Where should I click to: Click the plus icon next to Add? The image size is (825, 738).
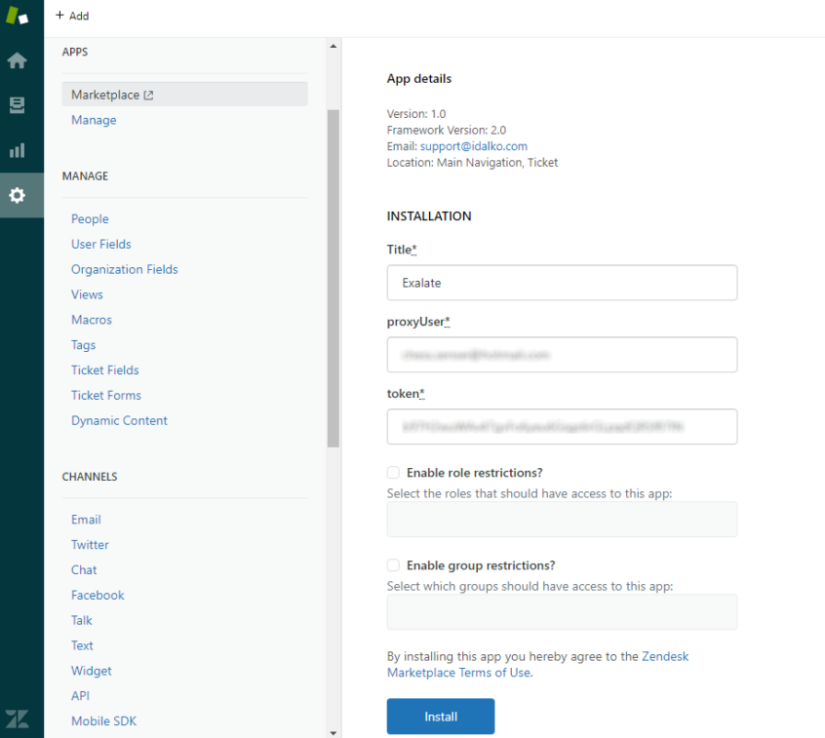pyautogui.click(x=59, y=16)
